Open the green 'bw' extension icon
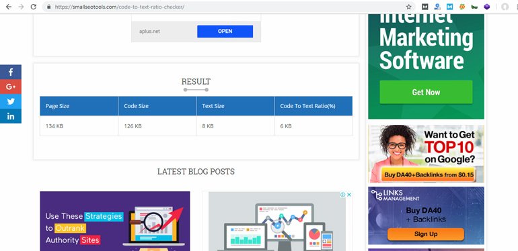 (474, 7)
